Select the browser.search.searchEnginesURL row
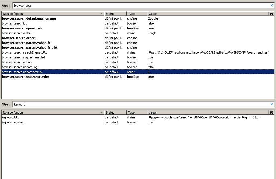Image resolution: width=276 pixels, height=179 pixels. pyautogui.click(x=138, y=52)
